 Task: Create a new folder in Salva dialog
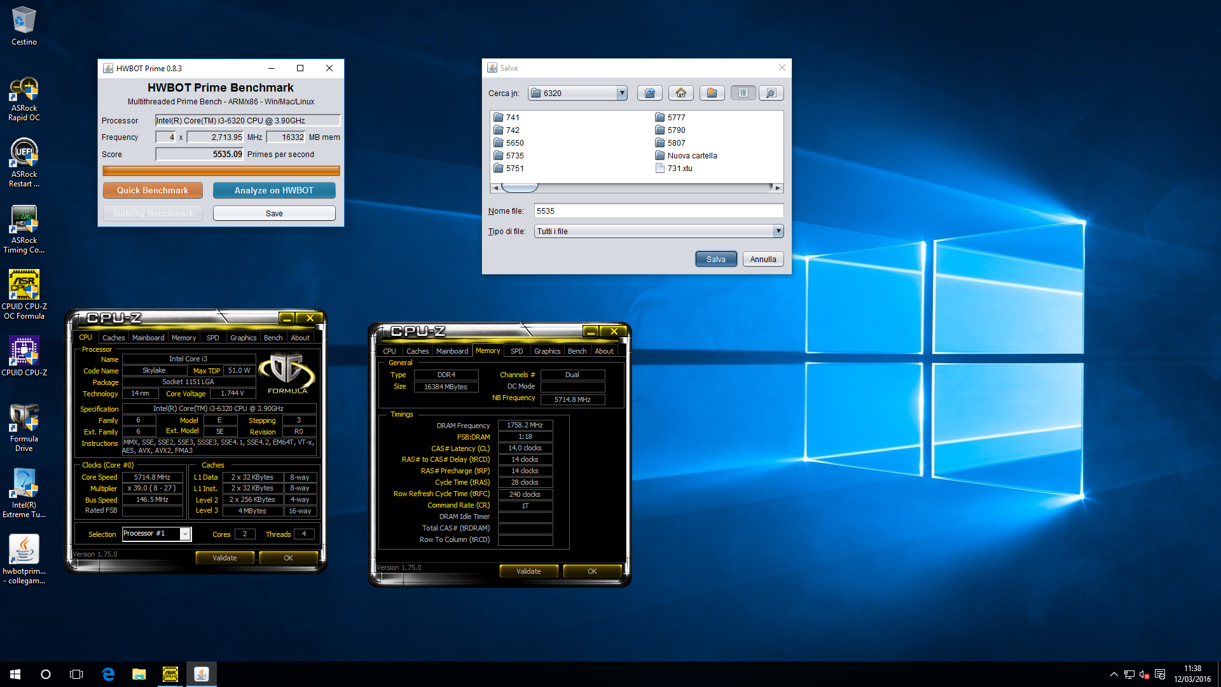(x=712, y=93)
